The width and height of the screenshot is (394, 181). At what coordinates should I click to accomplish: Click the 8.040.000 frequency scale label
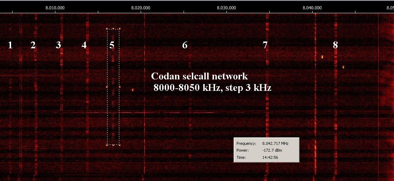[x=312, y=8]
